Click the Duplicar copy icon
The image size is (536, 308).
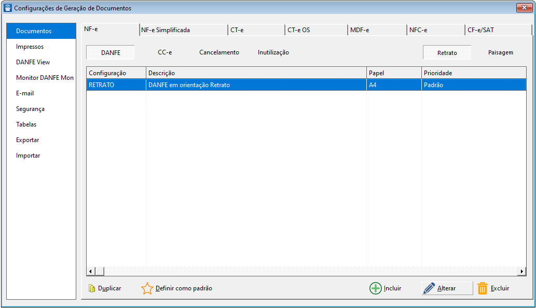[92, 288]
